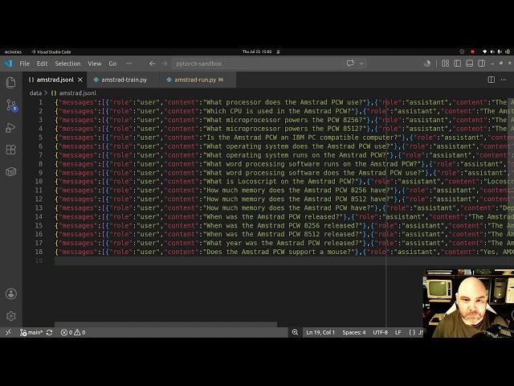
Task: Switch to the amstrad-train.py tab
Action: pos(123,80)
